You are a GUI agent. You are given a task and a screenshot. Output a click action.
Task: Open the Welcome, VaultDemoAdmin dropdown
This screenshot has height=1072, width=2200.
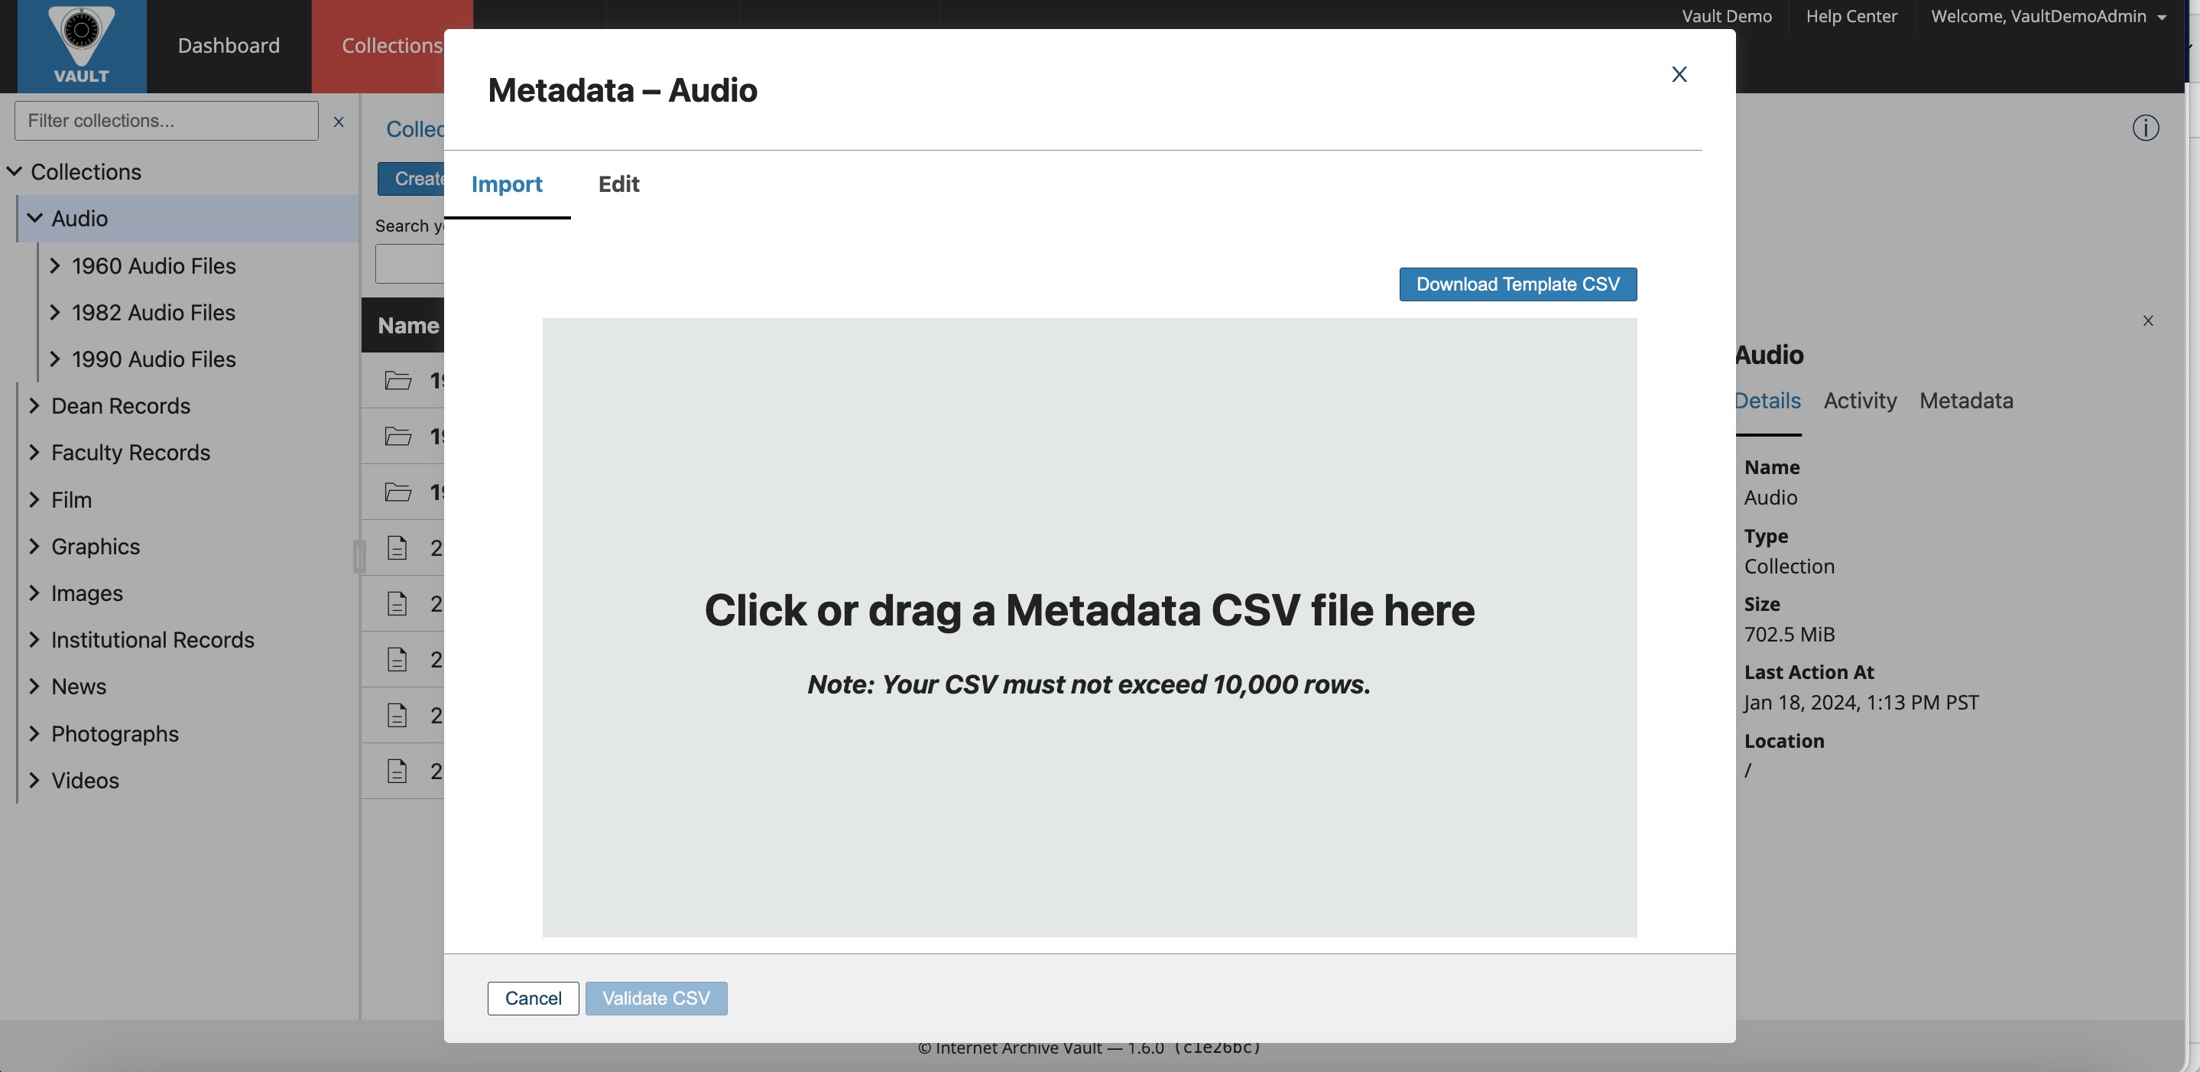point(2048,16)
